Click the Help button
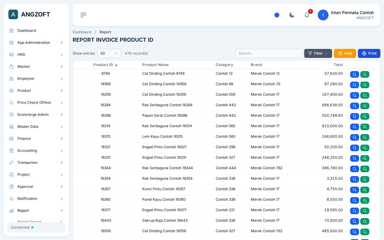Viewport: 384px width, 240px height. pos(345,53)
